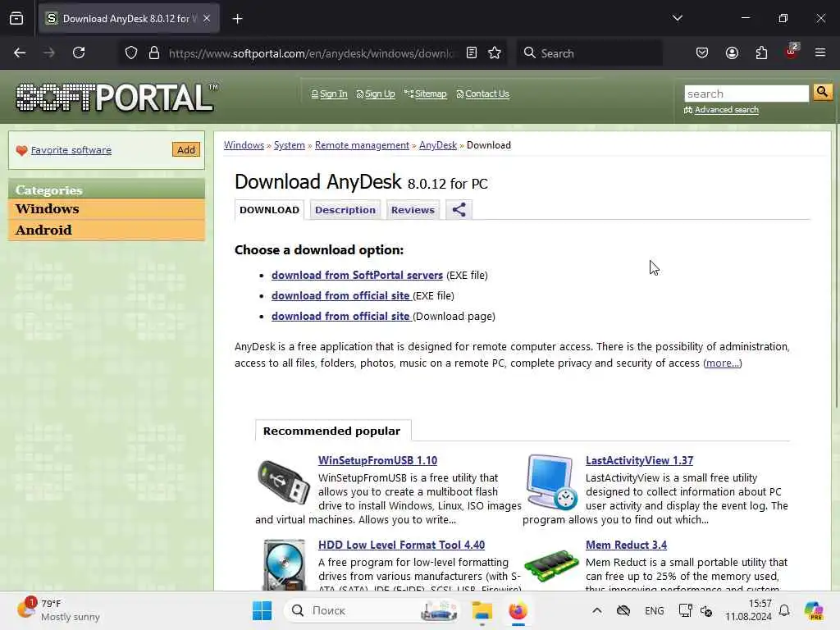This screenshot has width=840, height=630.
Task: Show hidden system tray icons
Action: [x=597, y=610]
